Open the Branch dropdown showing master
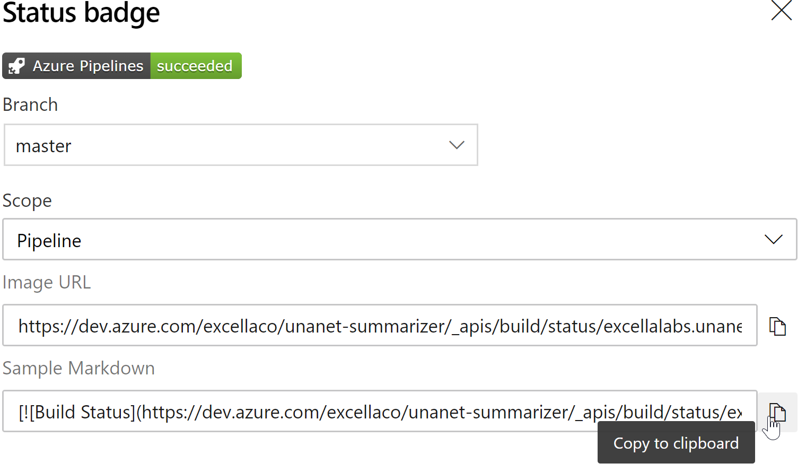Image resolution: width=806 pixels, height=472 pixels. [240, 145]
